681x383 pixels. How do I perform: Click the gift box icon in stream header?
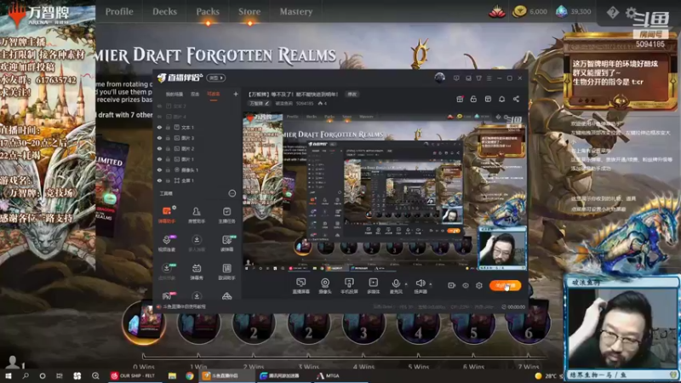(x=460, y=99)
